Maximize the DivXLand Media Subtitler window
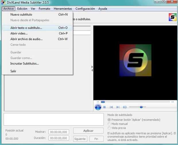Screen dimensions: 178x145 (x=163, y=2)
